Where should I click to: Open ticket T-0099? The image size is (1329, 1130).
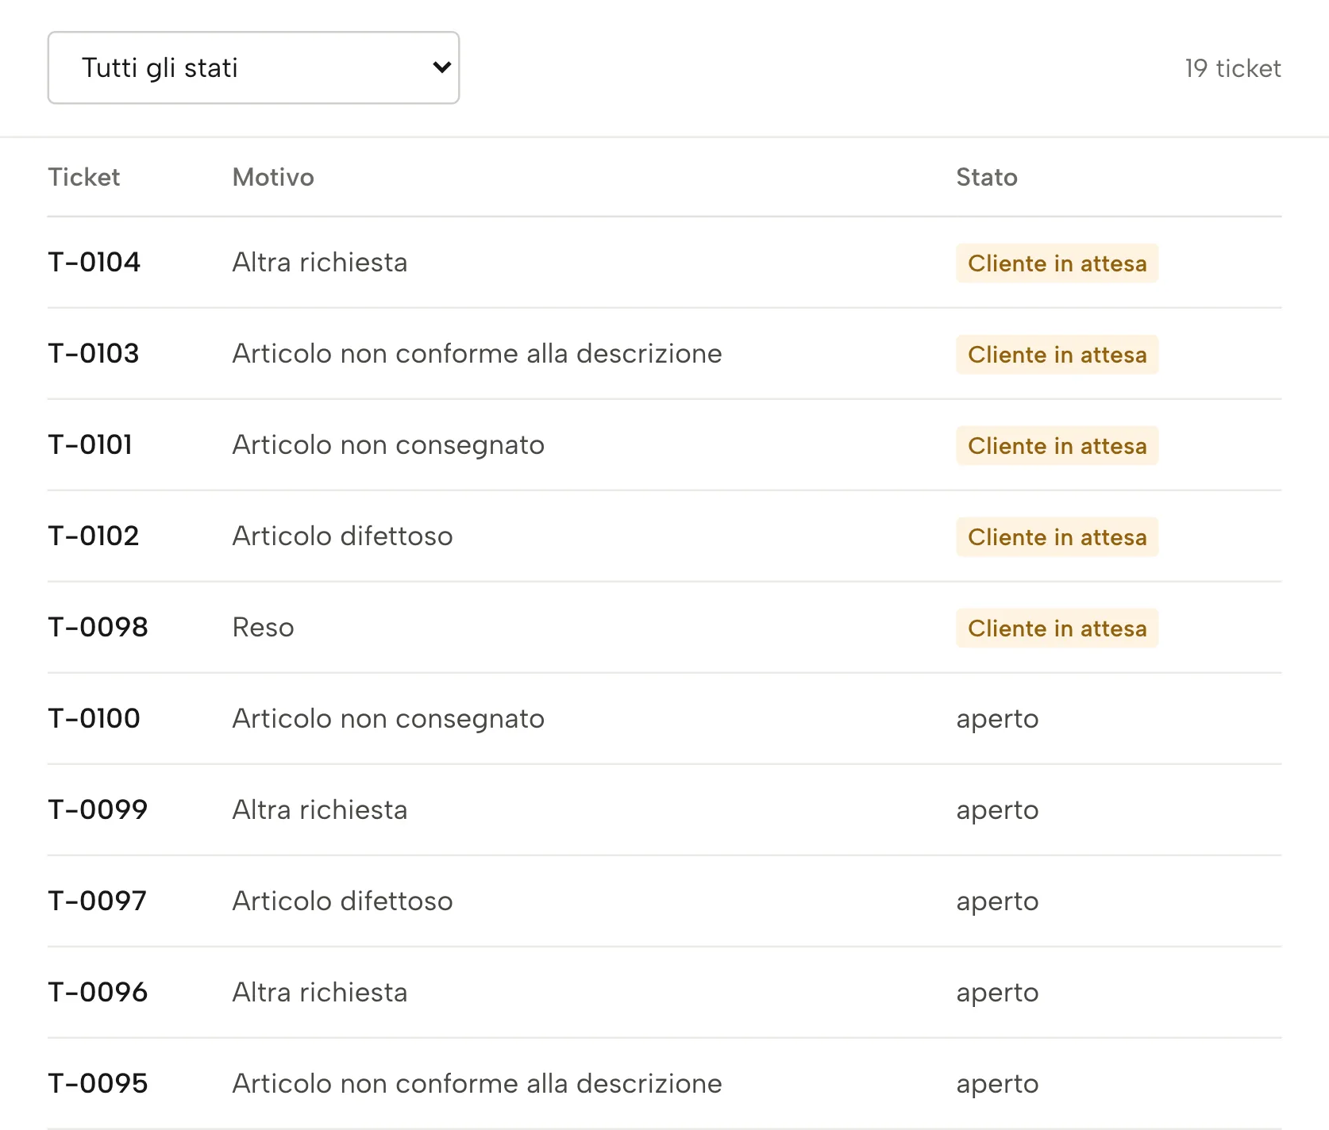pos(98,809)
